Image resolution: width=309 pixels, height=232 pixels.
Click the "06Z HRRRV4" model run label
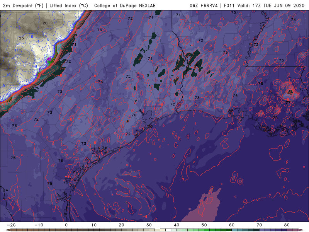(x=204, y=5)
